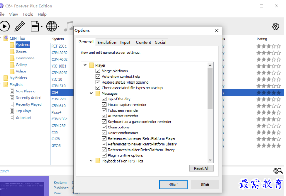Click the My Folders folder icon
The width and height of the screenshot is (286, 196).
pyautogui.click(x=6, y=78)
